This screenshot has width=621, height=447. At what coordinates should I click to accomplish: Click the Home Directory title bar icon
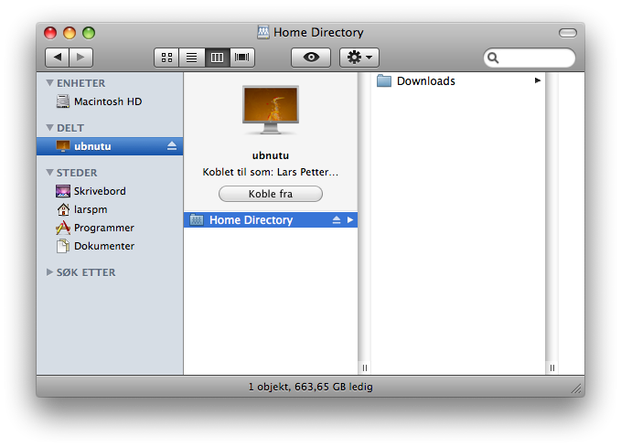pos(263,32)
